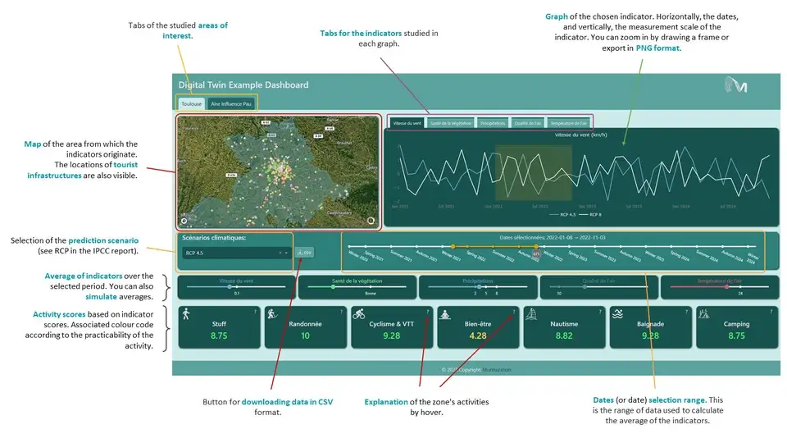The height and width of the screenshot is (443, 787).
Task: Clear the RCP 4.5 scenario selection
Action: pos(280,253)
